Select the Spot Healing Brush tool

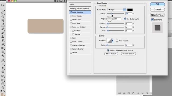[x=3, y=29]
